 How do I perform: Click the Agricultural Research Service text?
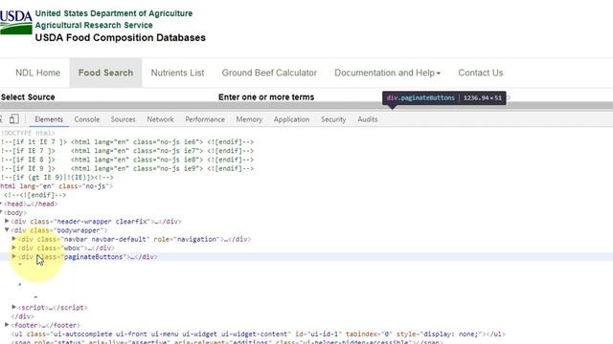pos(94,25)
